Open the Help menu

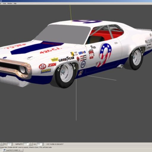pos(15,3)
